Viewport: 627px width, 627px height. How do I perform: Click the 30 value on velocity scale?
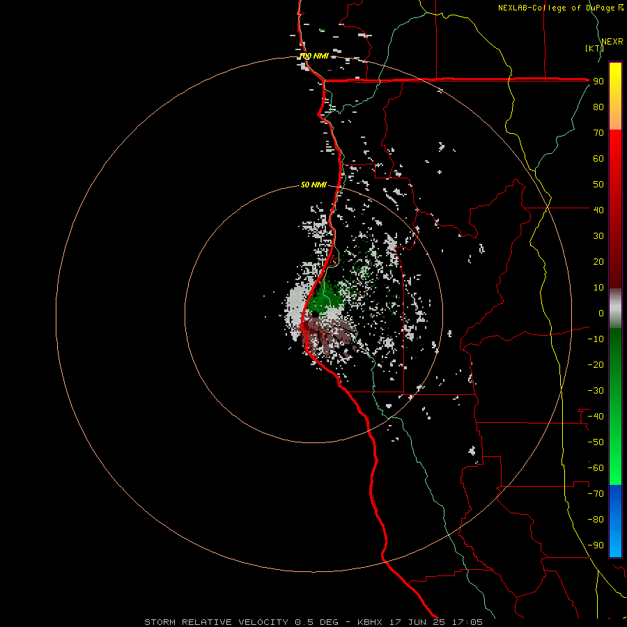[598, 236]
